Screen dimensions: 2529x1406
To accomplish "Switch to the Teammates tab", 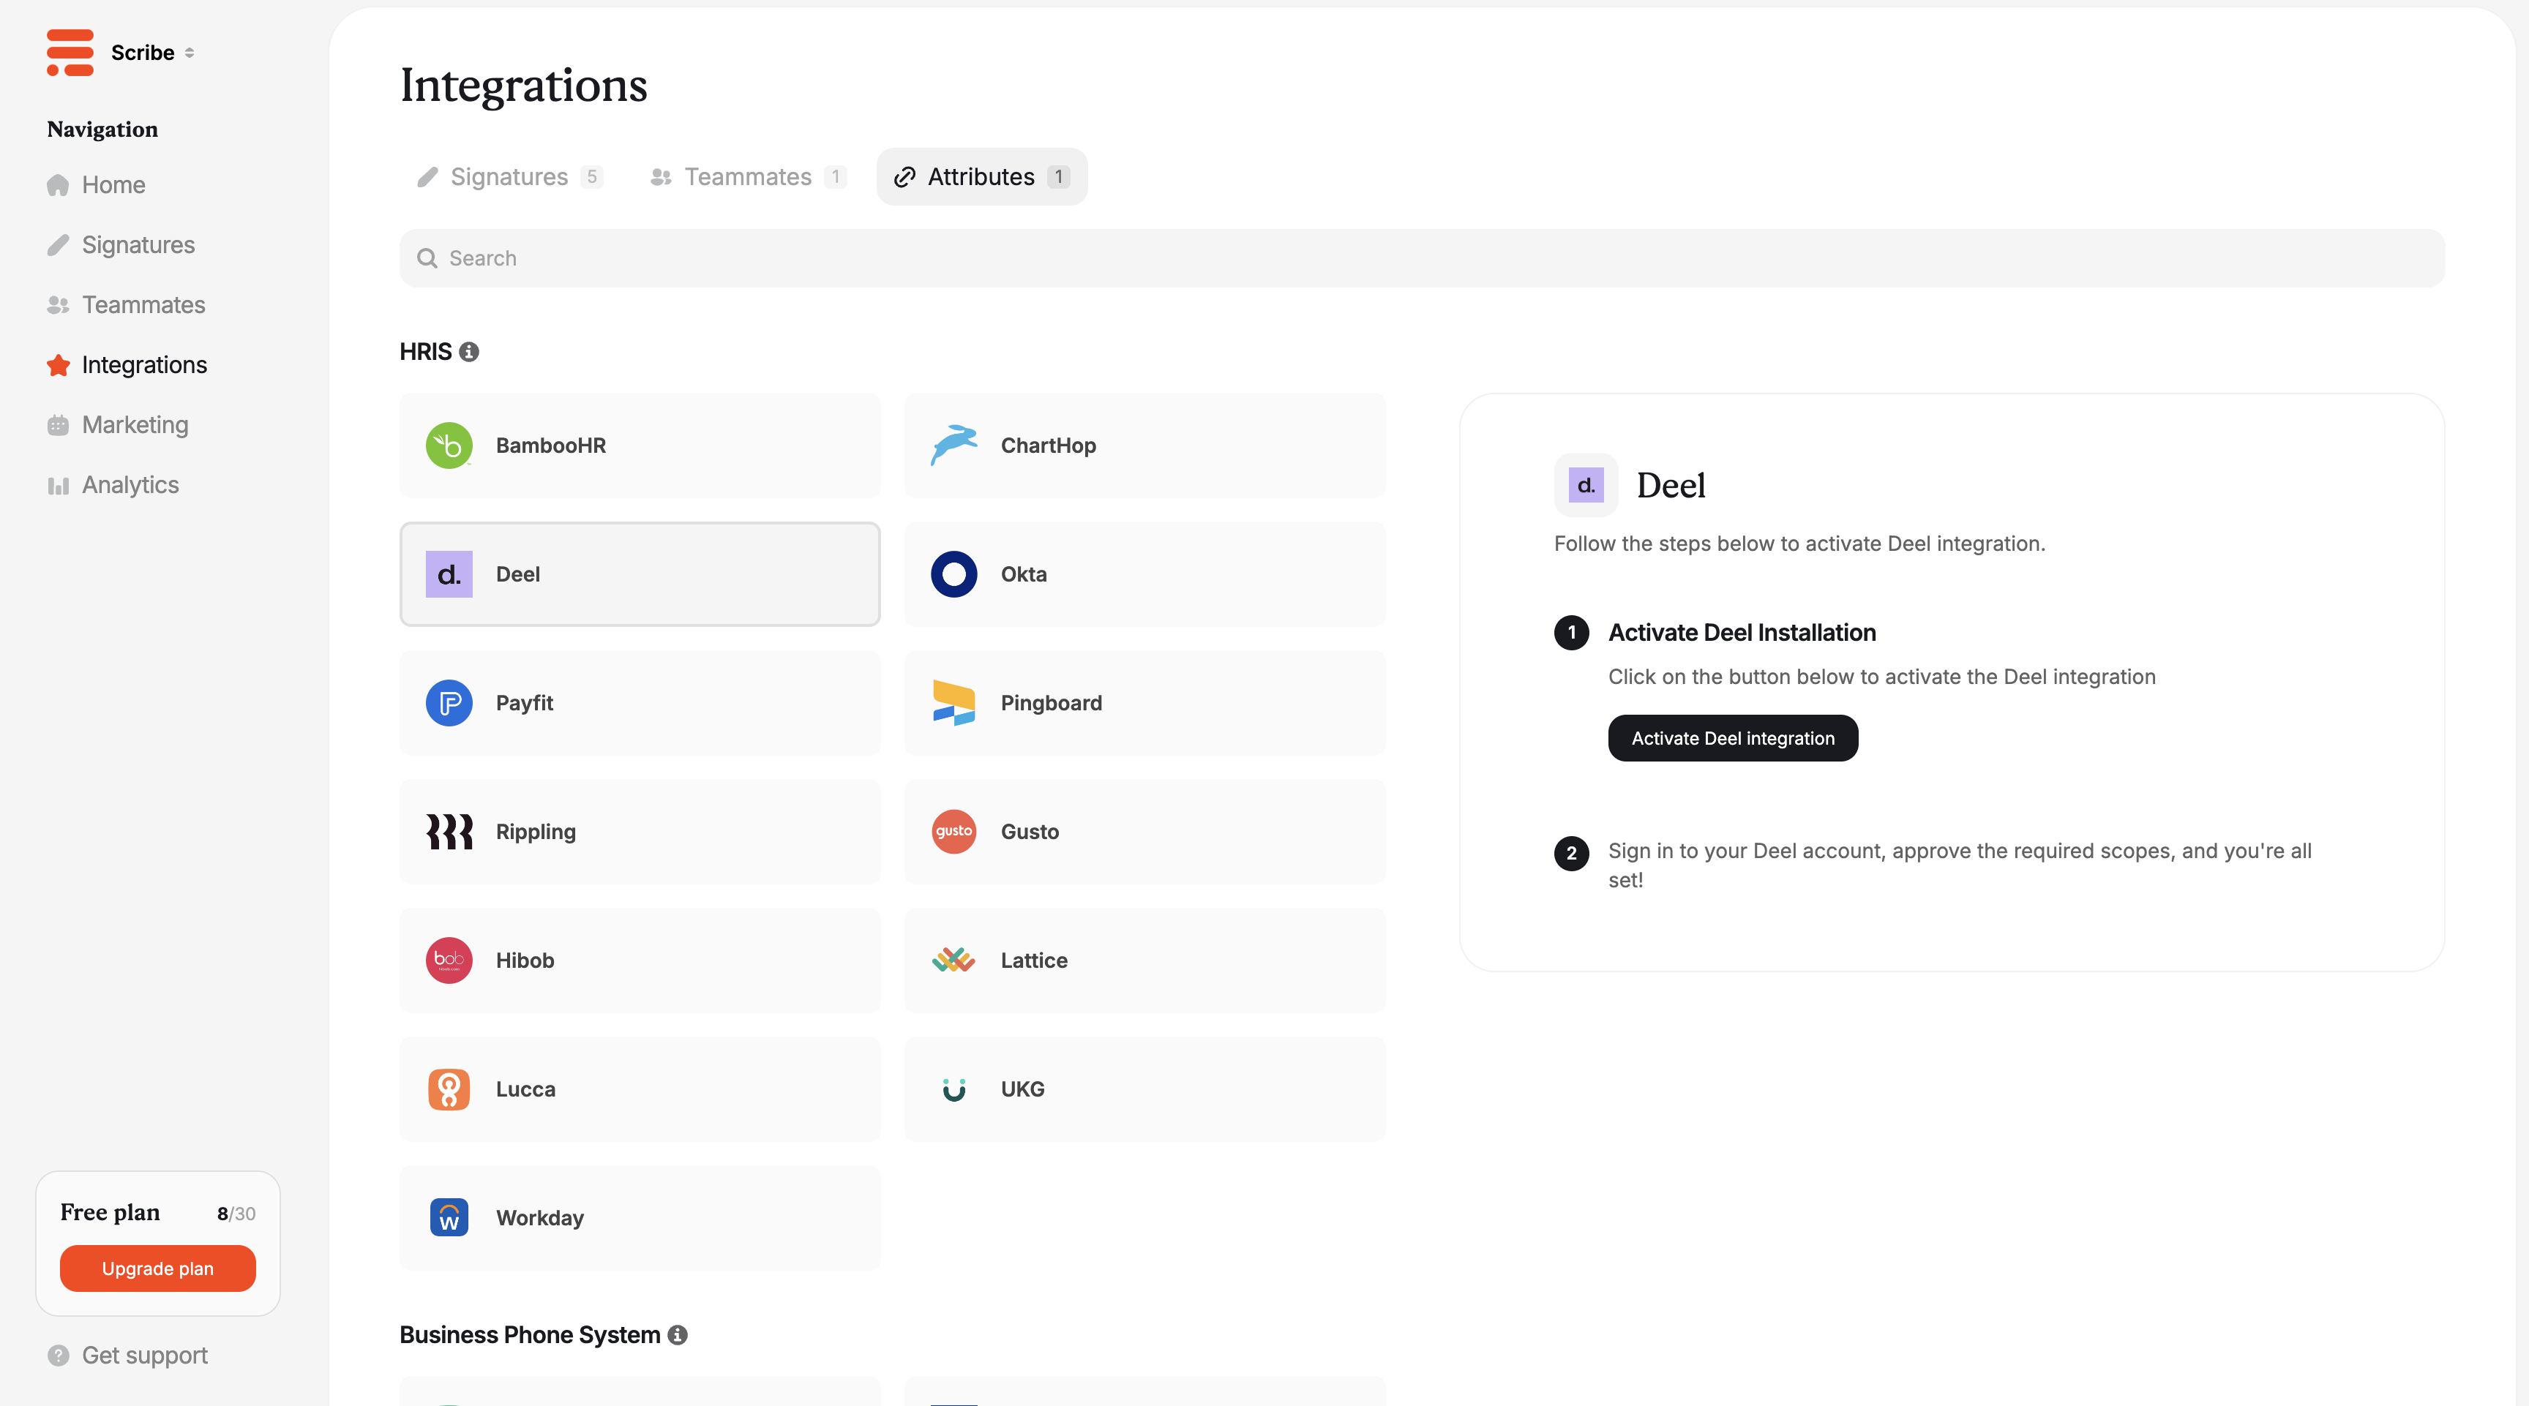I will pos(747,176).
